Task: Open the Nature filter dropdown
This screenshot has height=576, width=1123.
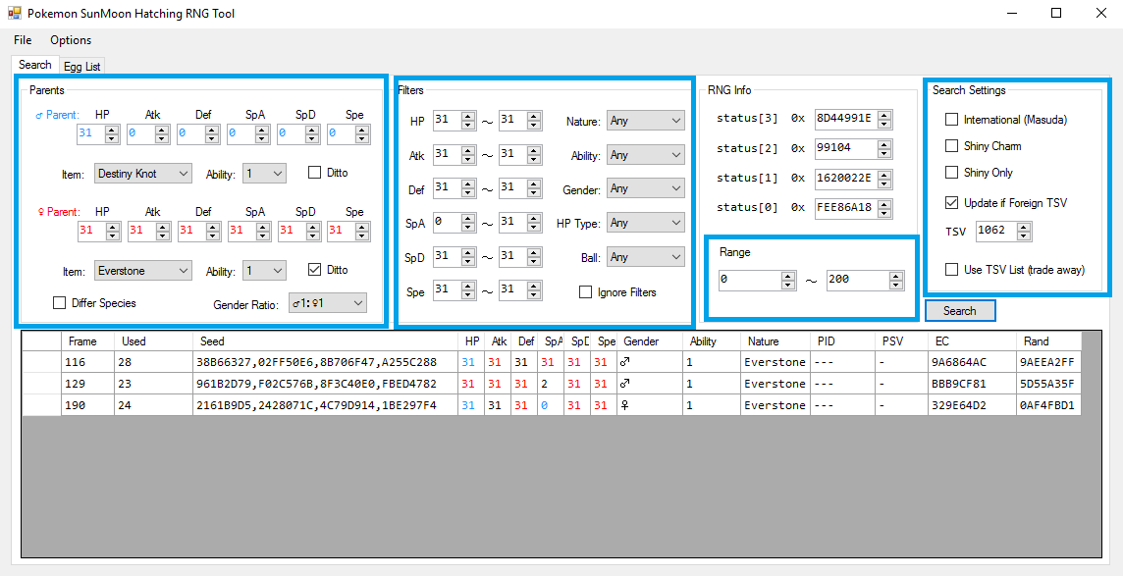Action: click(645, 121)
